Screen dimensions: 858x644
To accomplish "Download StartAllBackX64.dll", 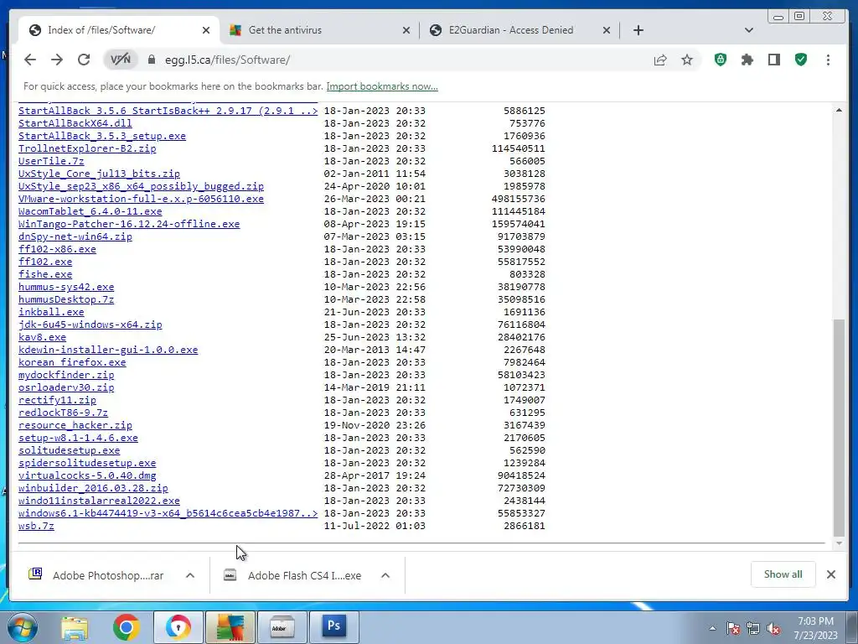I will pos(75,123).
